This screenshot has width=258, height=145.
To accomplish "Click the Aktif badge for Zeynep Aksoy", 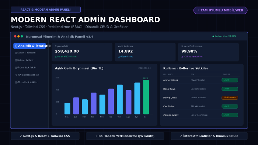I will pos(230,115).
